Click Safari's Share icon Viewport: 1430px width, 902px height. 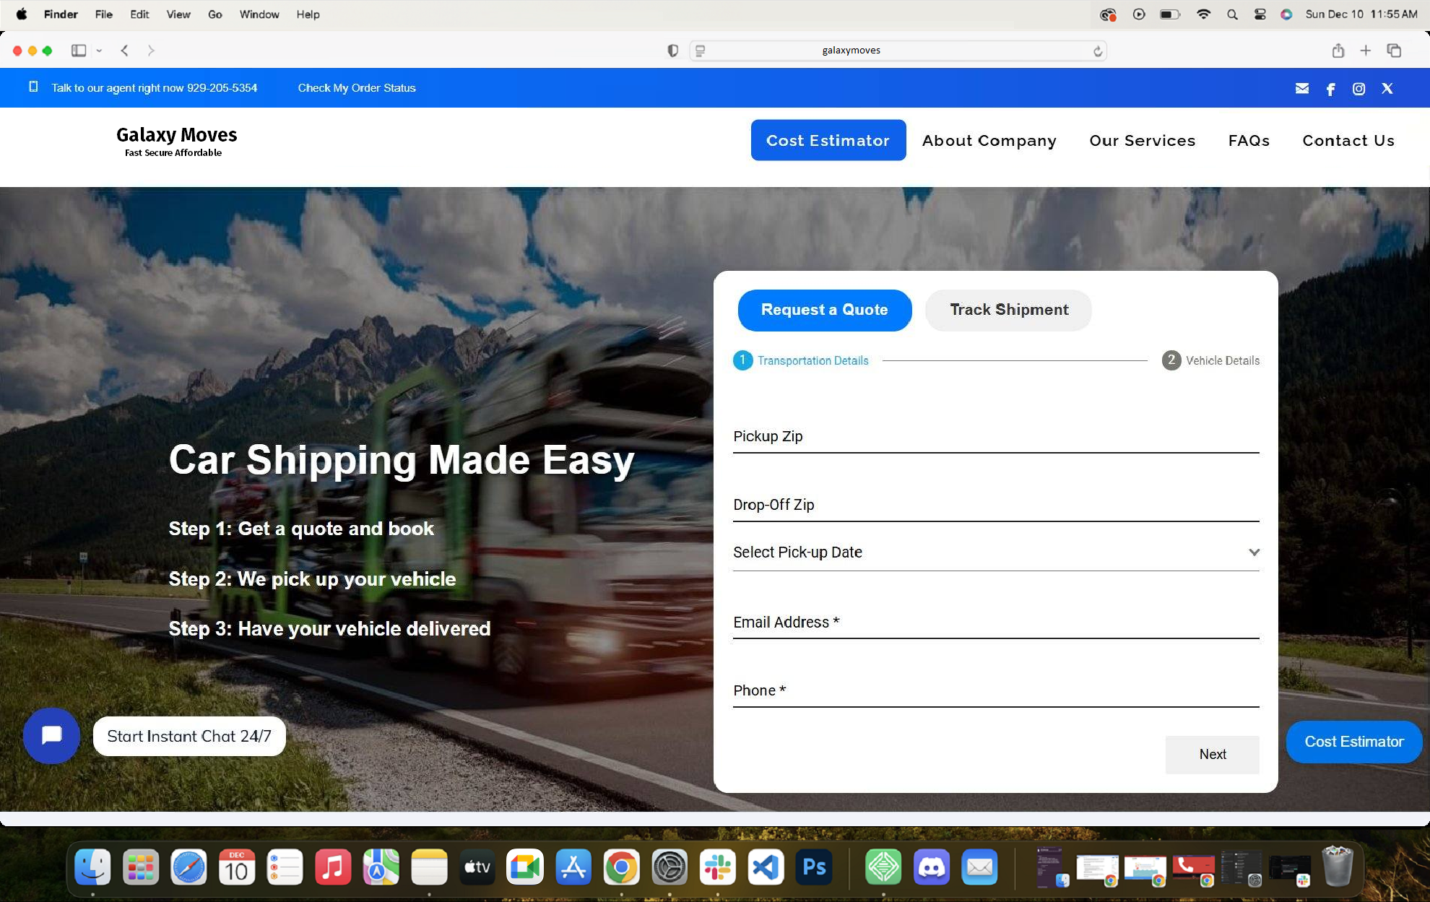coord(1338,51)
